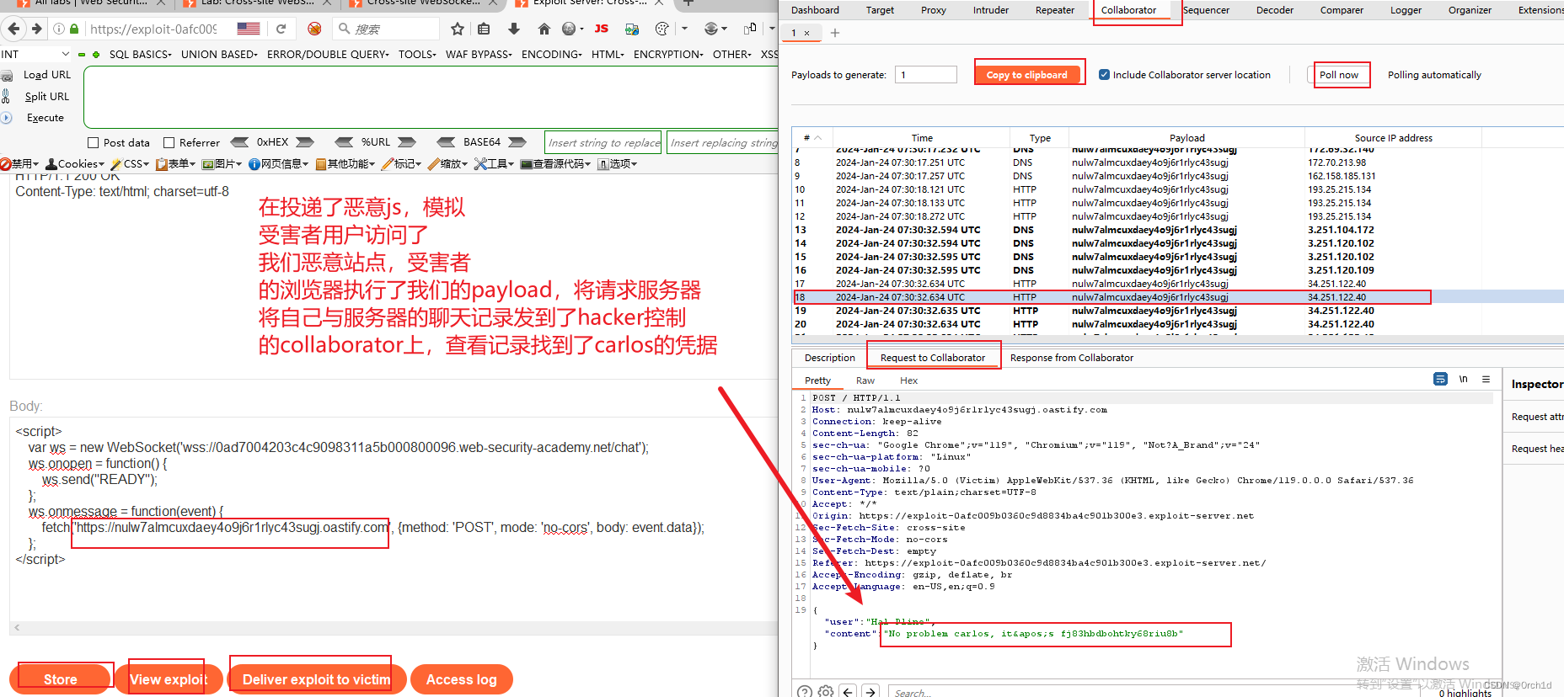Switch to the Proxy tab in Burp
Image resolution: width=1564 pixels, height=697 pixels.
(933, 10)
